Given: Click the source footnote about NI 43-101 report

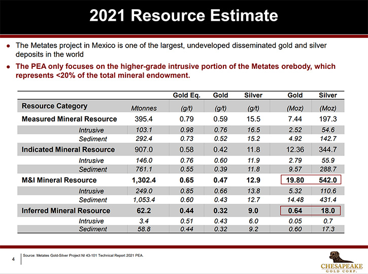Looking at the screenshot, I should click(x=83, y=255).
